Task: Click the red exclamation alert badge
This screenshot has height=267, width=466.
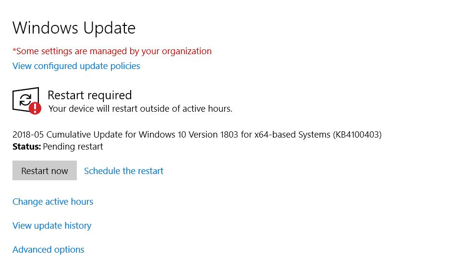Action: tap(35, 108)
